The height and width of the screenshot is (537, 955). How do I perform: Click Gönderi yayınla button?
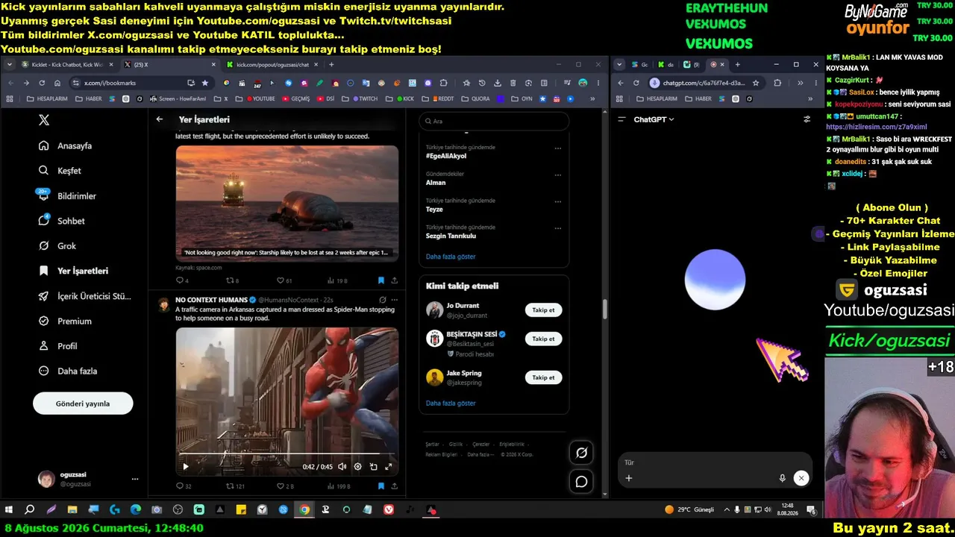tap(83, 403)
